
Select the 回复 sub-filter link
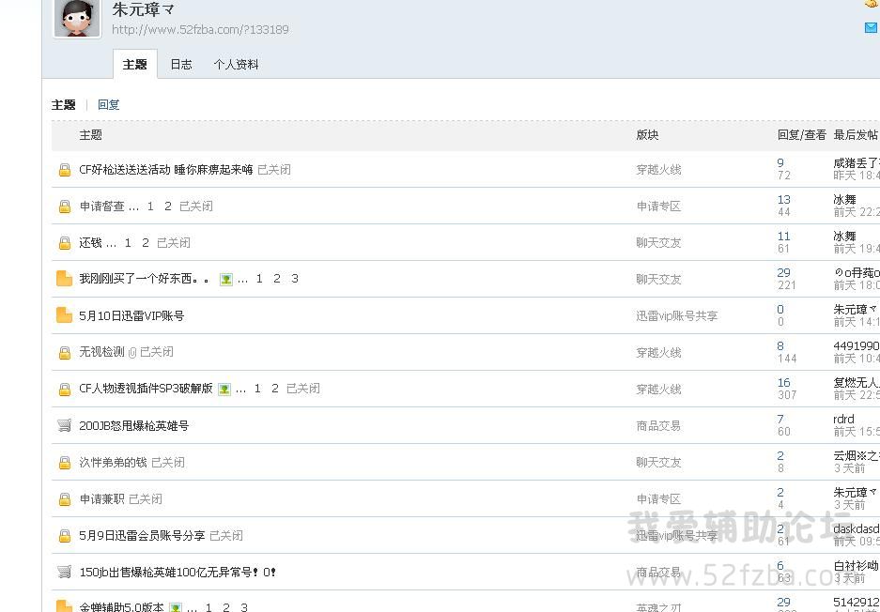pos(108,105)
